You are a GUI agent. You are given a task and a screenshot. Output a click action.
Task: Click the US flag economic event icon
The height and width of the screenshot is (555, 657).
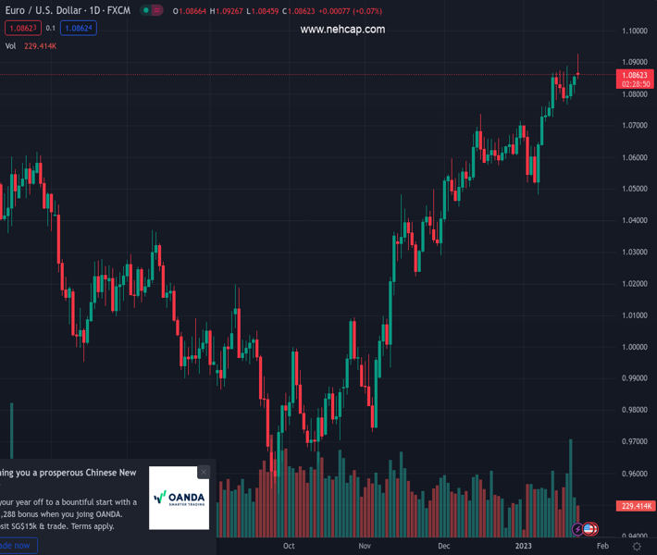point(589,529)
